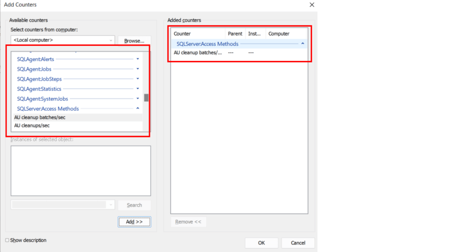Select the added AU cleanup batches/... row
This screenshot has height=252, width=449.
239,52
